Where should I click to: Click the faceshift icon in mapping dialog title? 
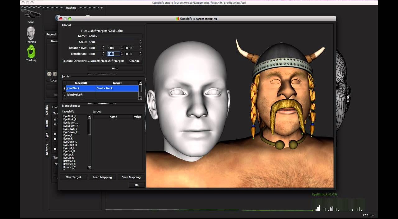178,19
